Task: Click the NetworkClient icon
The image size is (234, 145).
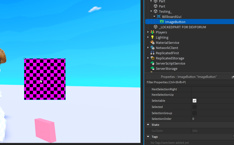Action: coord(152,48)
